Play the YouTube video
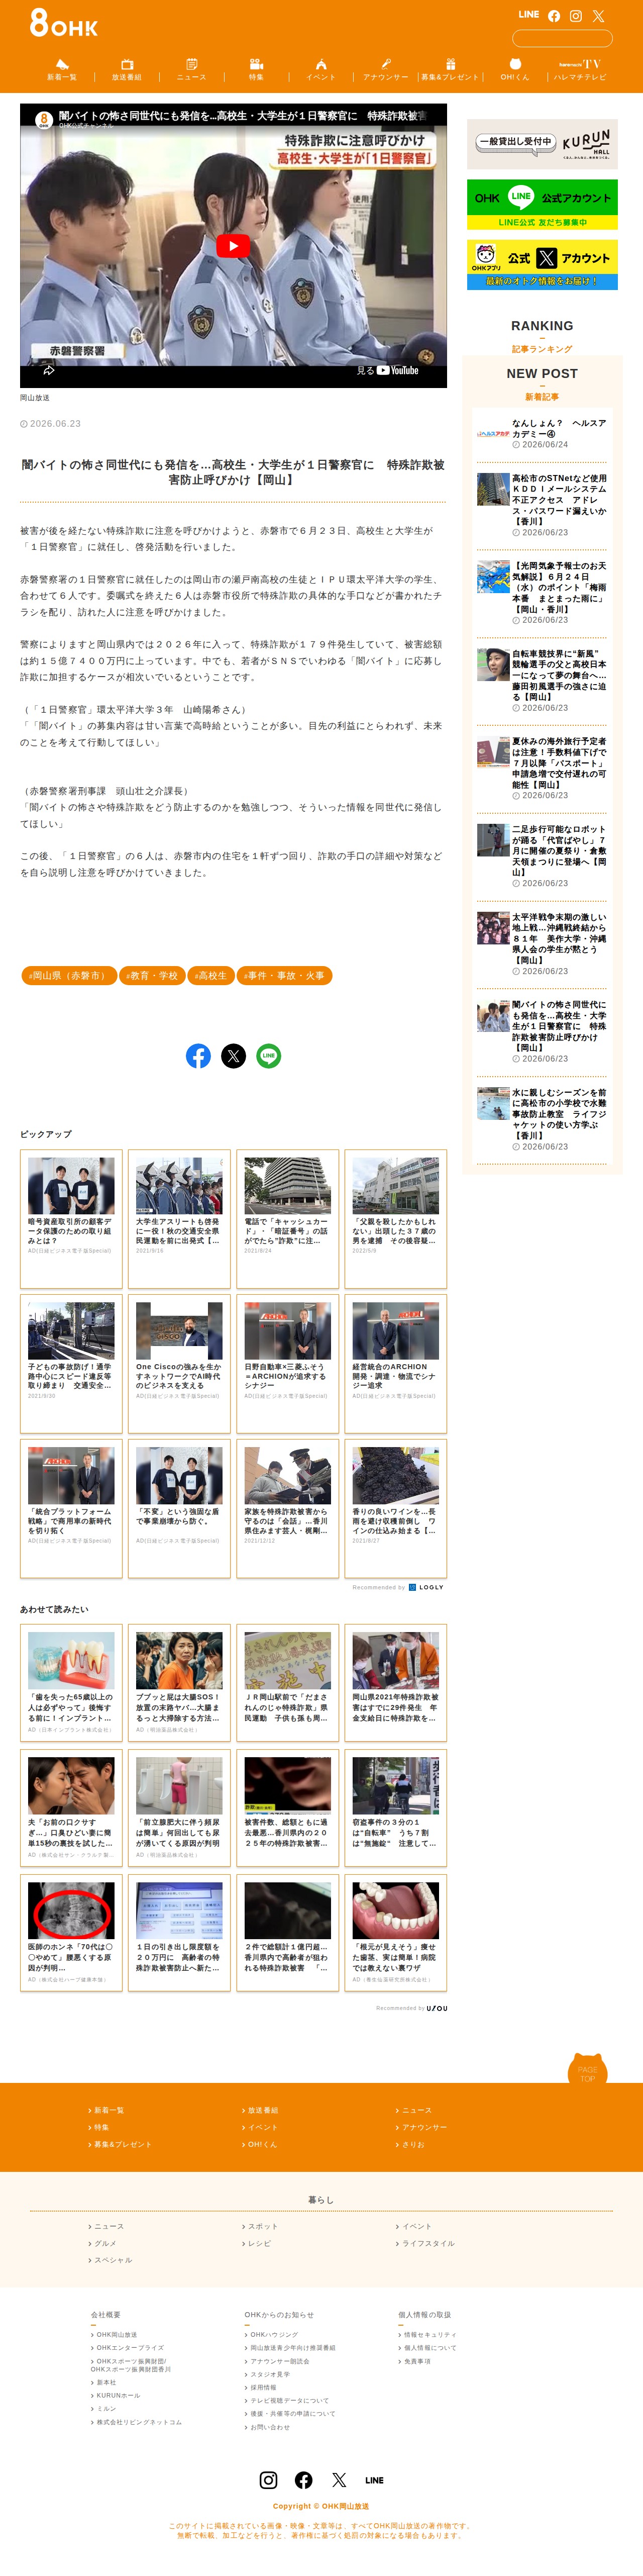 pyautogui.click(x=233, y=246)
